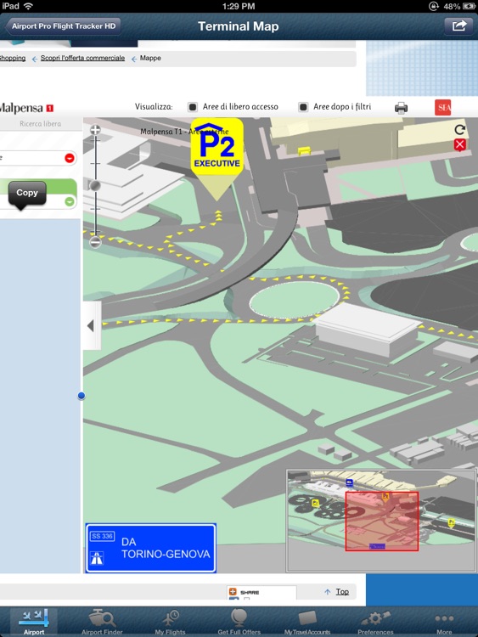The image size is (478, 637).
Task: Click the yellow bus stop icon on map
Action: [x=304, y=151]
